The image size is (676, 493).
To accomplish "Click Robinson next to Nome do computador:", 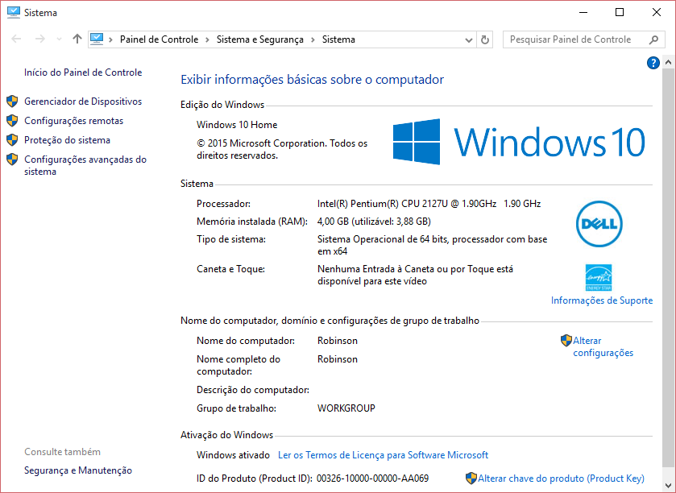I will pos(338,341).
